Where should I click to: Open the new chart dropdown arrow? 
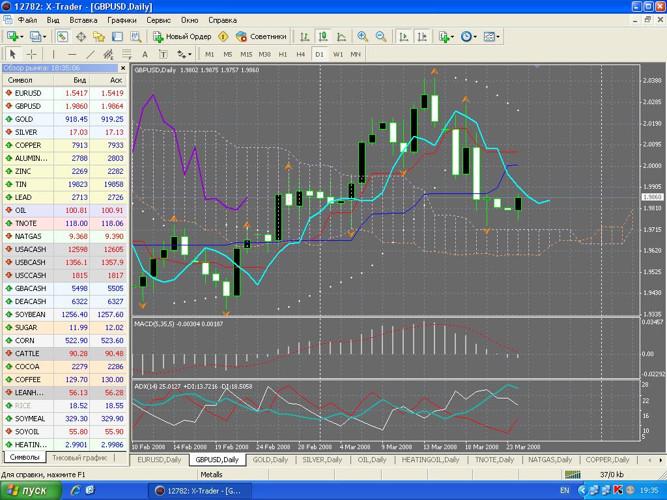click(x=23, y=36)
